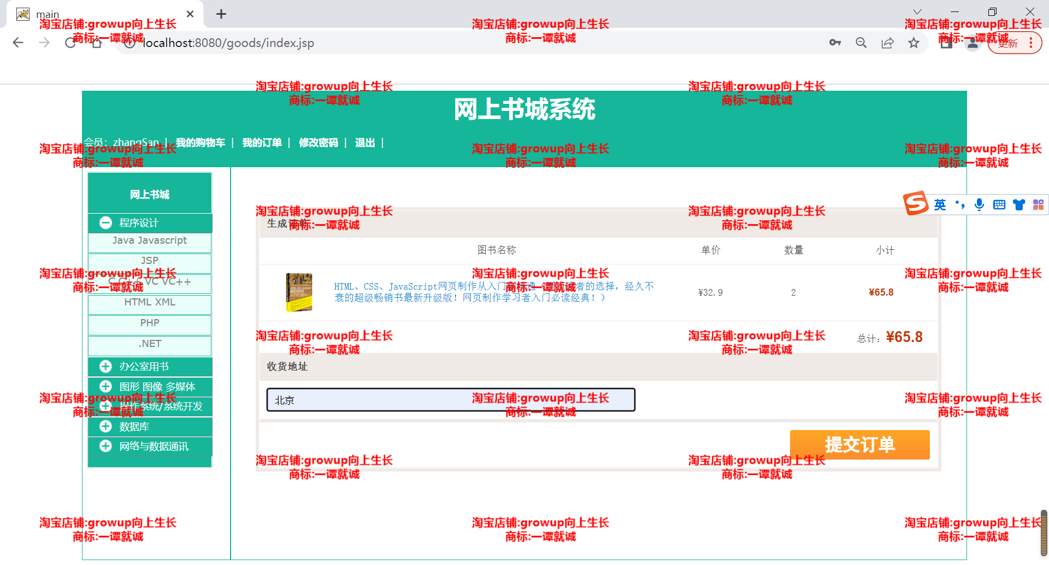Open the Sogou soft keyboard icon

999,205
